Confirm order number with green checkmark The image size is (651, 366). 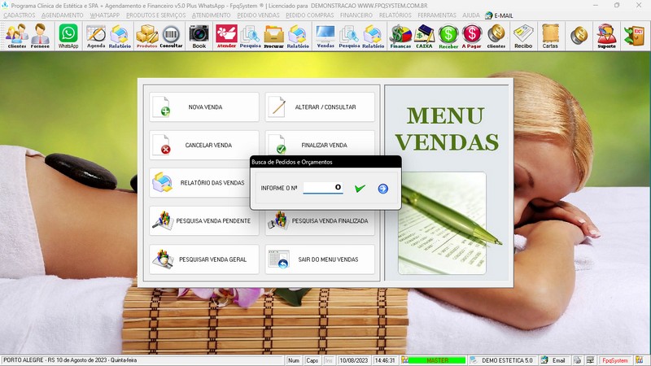(x=360, y=189)
